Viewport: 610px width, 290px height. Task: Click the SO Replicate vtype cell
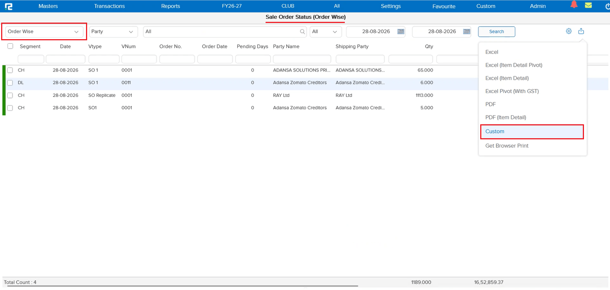102,95
